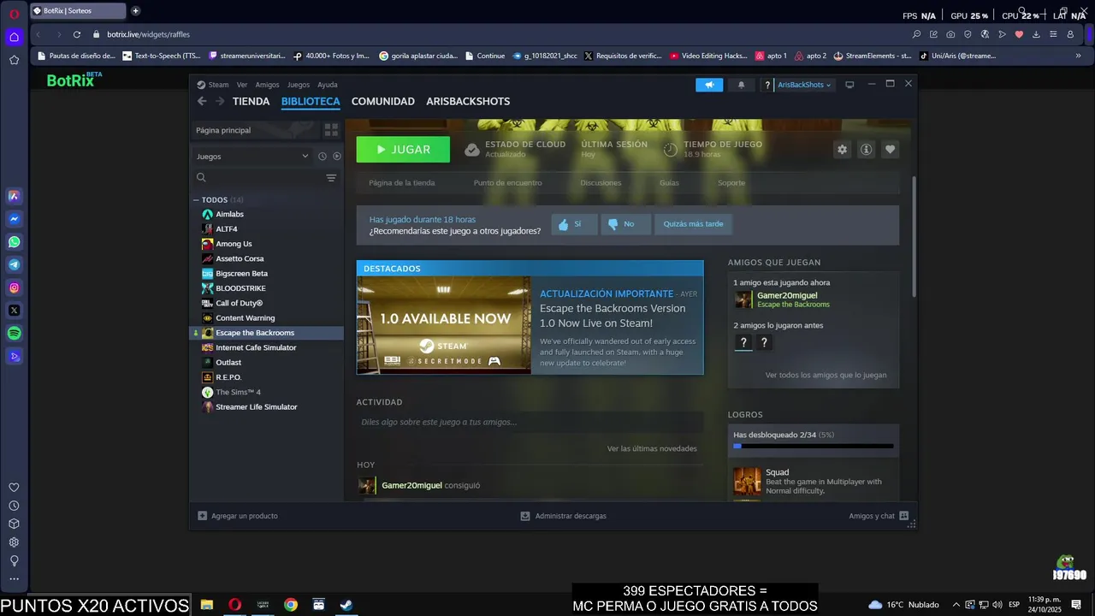
Task: Reload the browser page
Action: (x=77, y=34)
